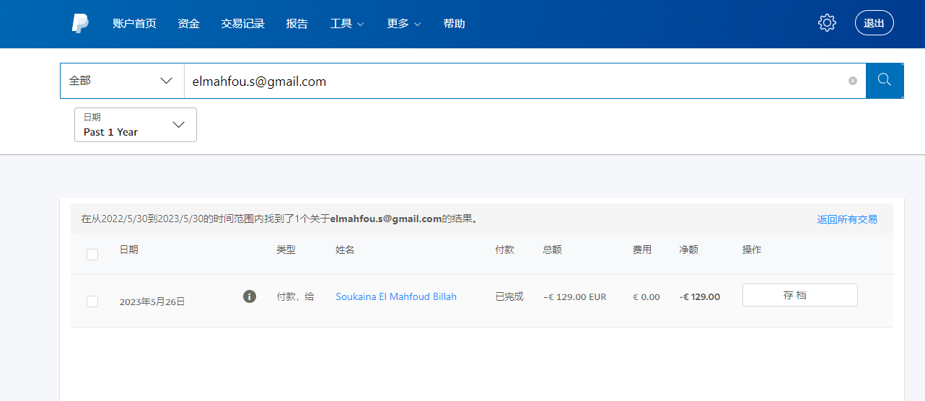Click the transaction info icon
The height and width of the screenshot is (401, 925).
click(x=250, y=296)
